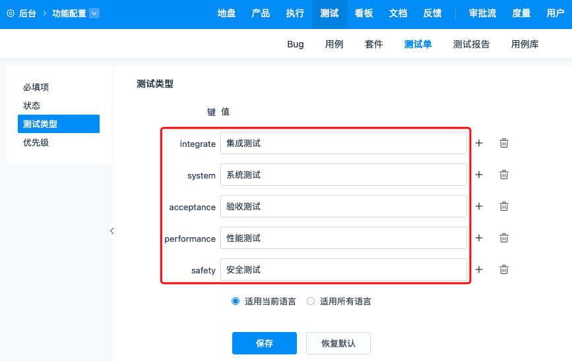Remove the safety row using trash icon
Image resolution: width=572 pixels, height=361 pixels.
click(x=504, y=269)
